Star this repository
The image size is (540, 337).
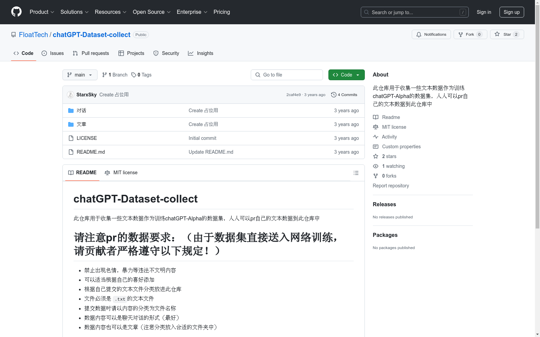507,34
